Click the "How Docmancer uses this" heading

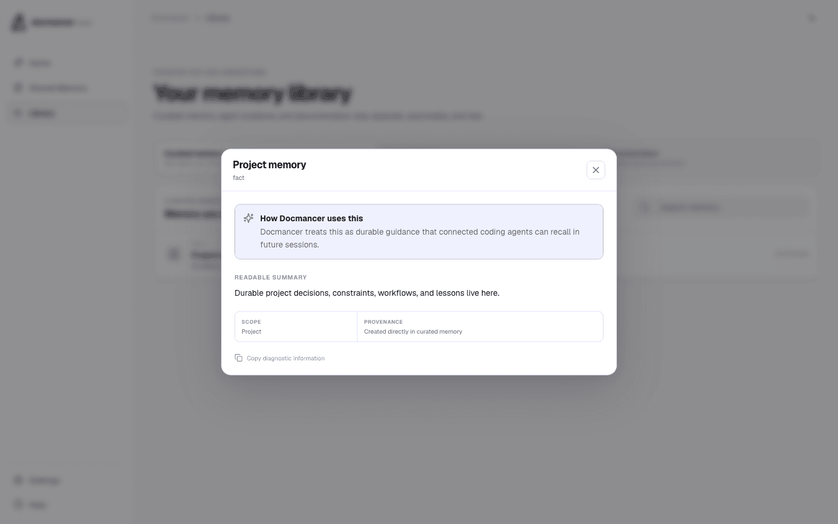[x=311, y=218]
